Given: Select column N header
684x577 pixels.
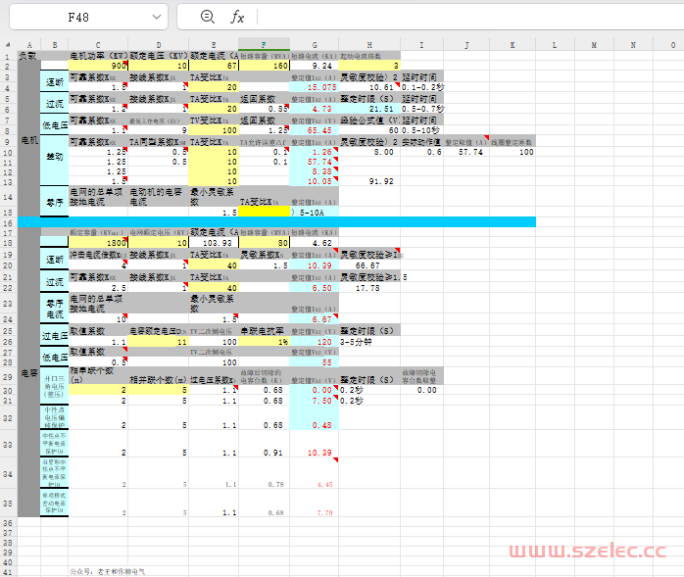Looking at the screenshot, I should pyautogui.click(x=633, y=45).
